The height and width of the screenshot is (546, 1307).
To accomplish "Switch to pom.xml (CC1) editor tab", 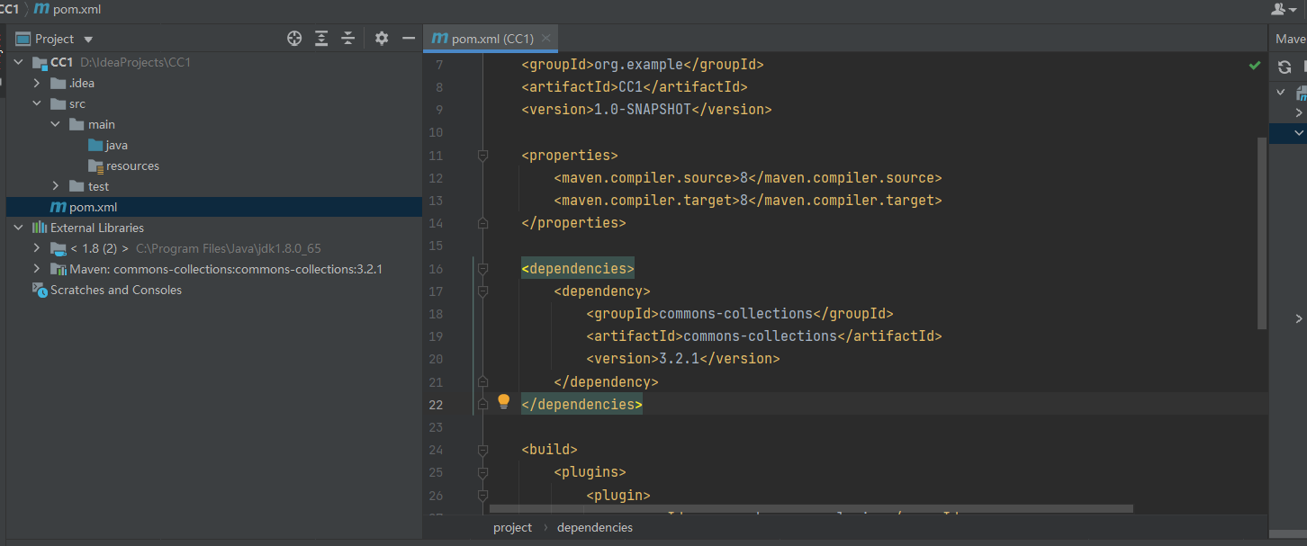I will pyautogui.click(x=491, y=39).
